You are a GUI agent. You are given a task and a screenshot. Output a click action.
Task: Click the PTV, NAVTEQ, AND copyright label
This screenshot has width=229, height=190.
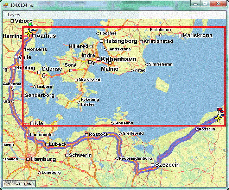coord(19,184)
